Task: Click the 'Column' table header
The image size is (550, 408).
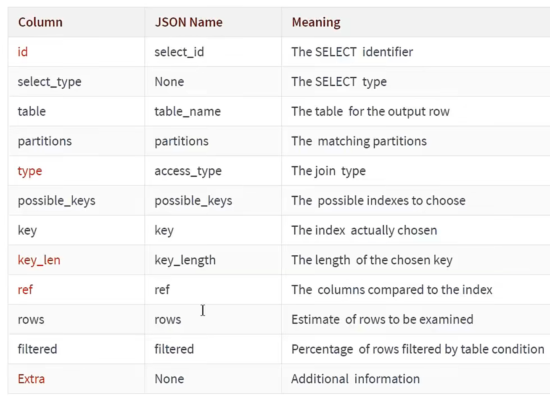Action: coord(40,22)
